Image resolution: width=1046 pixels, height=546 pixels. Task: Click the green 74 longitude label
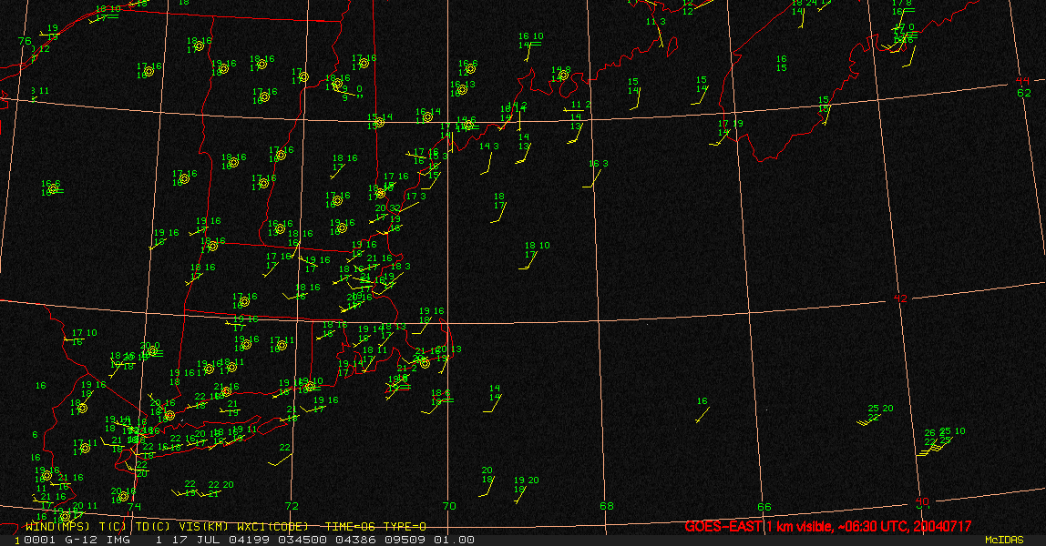pyautogui.click(x=135, y=506)
